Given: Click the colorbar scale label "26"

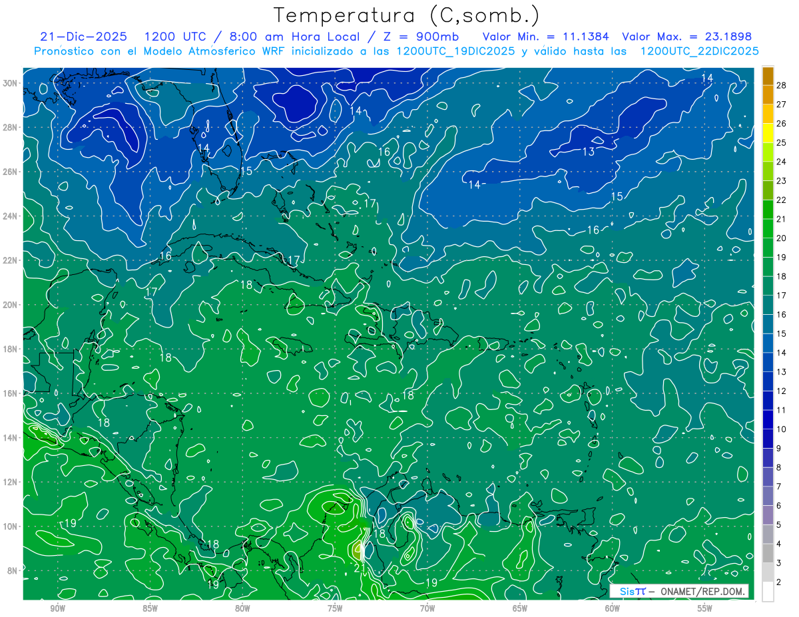Looking at the screenshot, I should tap(782, 124).
